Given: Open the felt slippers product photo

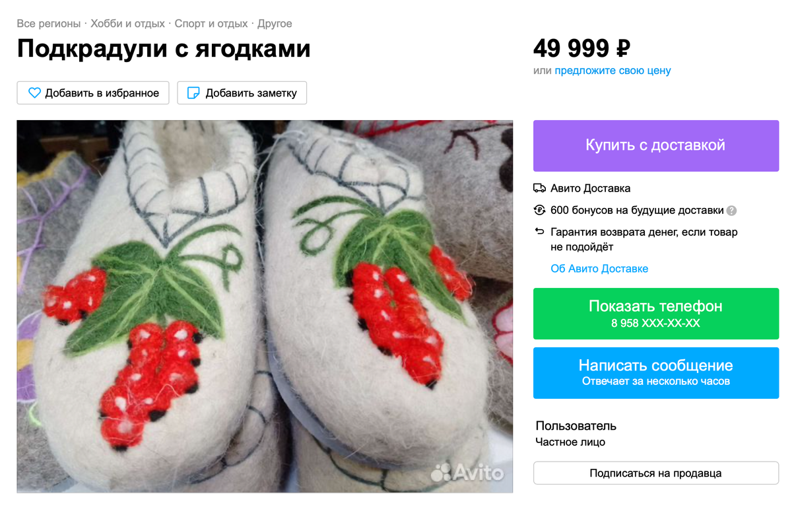Looking at the screenshot, I should point(265,306).
